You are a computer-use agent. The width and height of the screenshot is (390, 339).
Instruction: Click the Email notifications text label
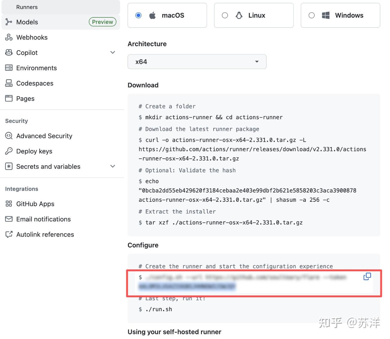[x=43, y=219]
